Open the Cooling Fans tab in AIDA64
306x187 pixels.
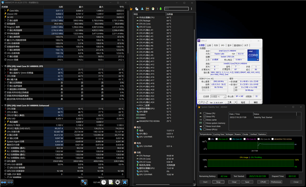point(218,135)
